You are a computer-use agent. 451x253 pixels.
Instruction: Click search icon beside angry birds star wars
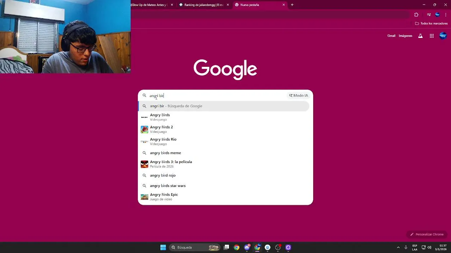click(144, 186)
